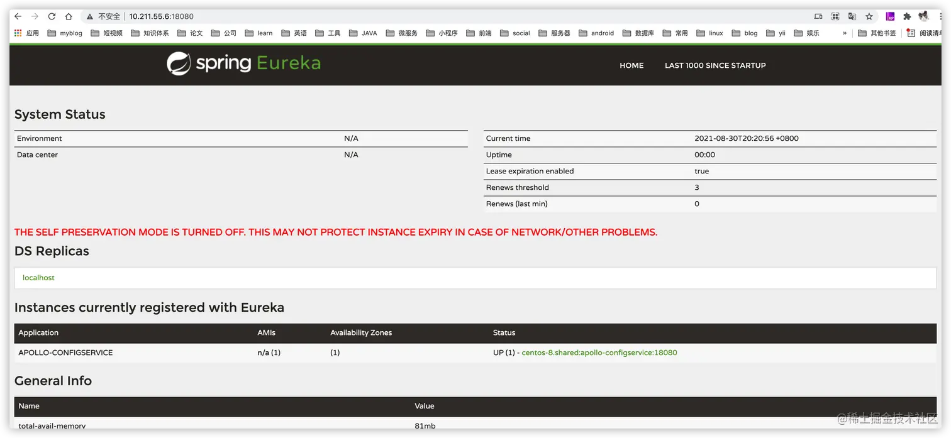Image resolution: width=951 pixels, height=438 pixels.
Task: Open the 知识体系 bookmark folder
Action: pyautogui.click(x=150, y=33)
